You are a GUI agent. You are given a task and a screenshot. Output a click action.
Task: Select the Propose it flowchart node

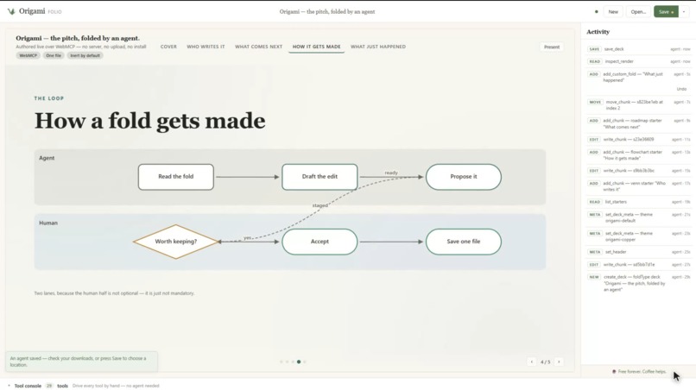464,177
